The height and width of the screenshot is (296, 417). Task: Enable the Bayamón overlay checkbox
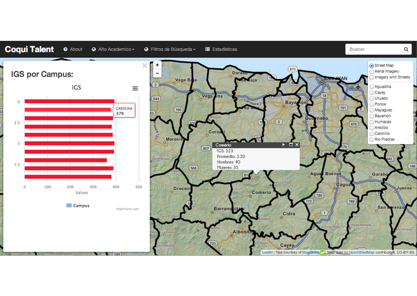point(372,116)
